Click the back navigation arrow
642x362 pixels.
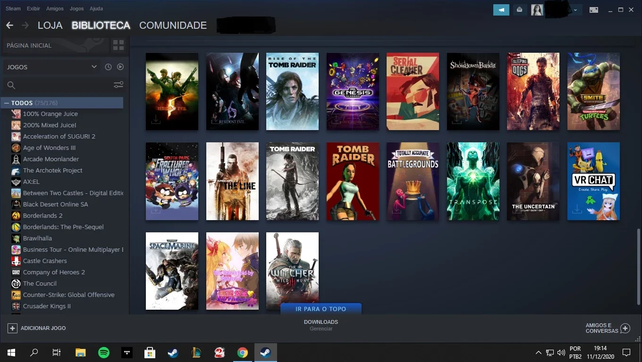pyautogui.click(x=9, y=25)
